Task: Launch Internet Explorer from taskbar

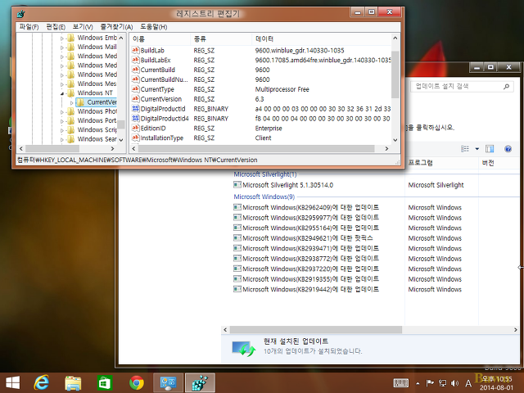Action: click(42, 382)
